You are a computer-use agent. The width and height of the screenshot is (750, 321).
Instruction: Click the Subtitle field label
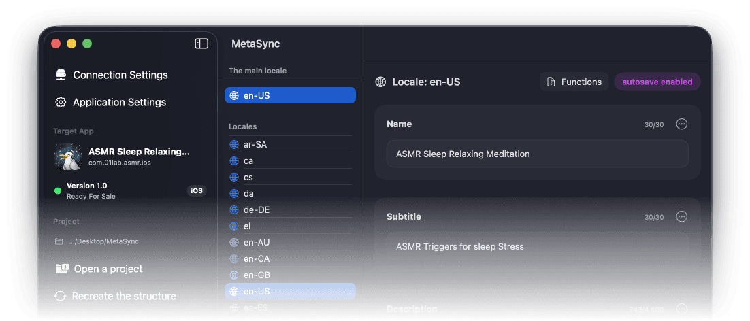click(404, 216)
